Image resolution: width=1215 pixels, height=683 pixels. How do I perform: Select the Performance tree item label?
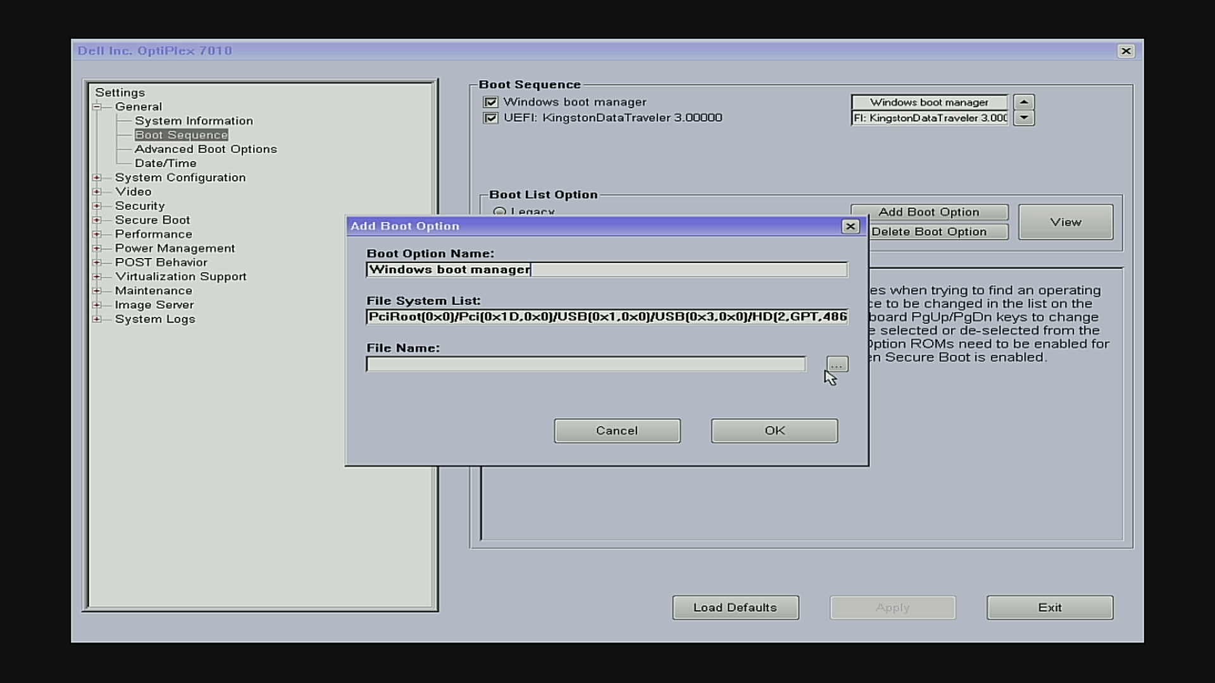(x=153, y=234)
